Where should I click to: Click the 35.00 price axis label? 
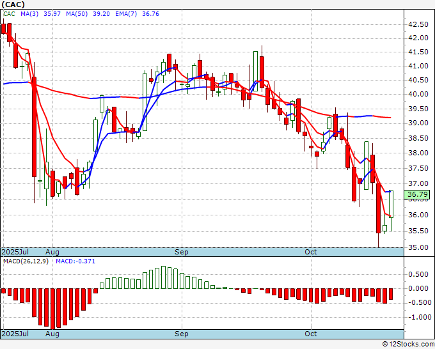tap(418, 247)
